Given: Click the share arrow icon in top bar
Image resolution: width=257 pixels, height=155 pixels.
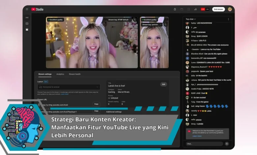Looking at the screenshot, I should (x=195, y=9).
